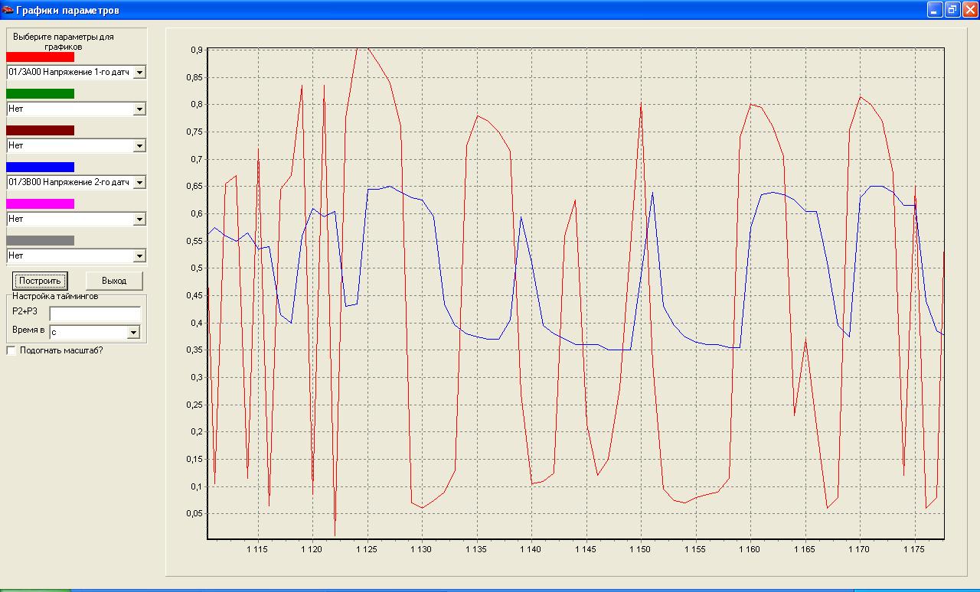Close the Графики параметров window

[x=969, y=10]
